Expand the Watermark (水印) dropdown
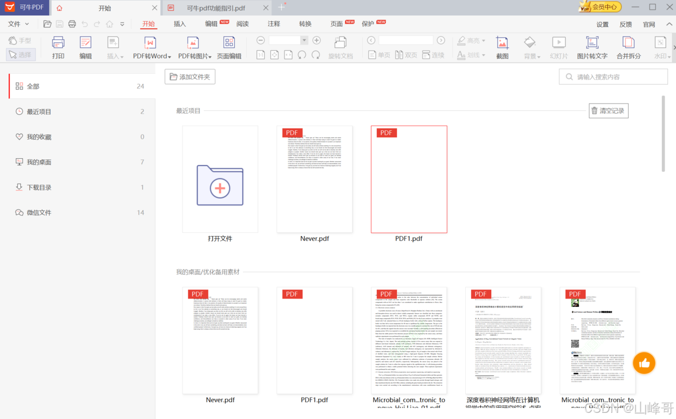 (669, 56)
